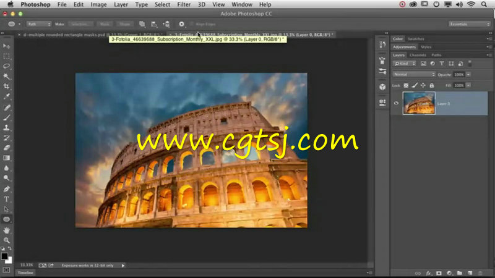Click the foreground color swatch
This screenshot has width=495, height=278.
pos(4,256)
